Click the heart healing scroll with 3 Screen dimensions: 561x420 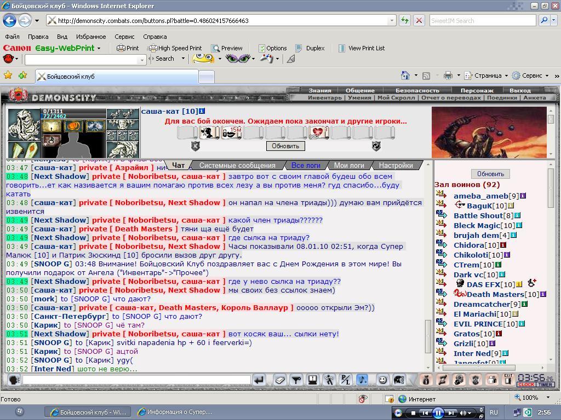(319, 132)
